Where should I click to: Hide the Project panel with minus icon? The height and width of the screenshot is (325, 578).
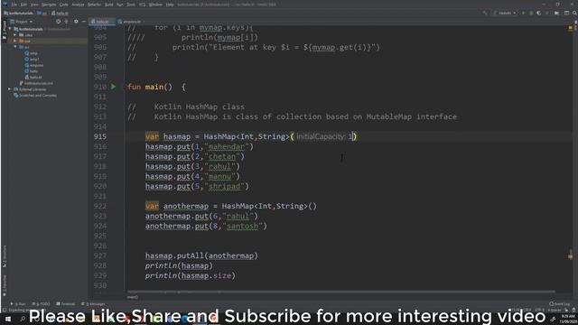pyautogui.click(x=84, y=22)
